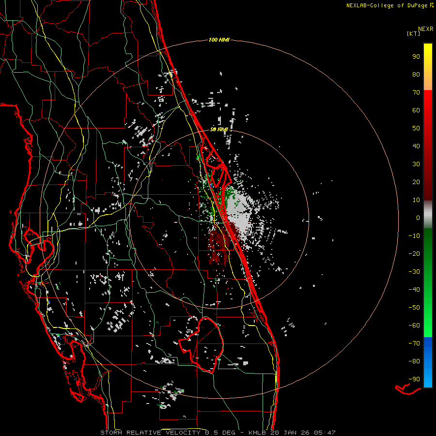This screenshot has width=436, height=436.
Task: Select the positive 60 scale value
Action: click(x=416, y=110)
